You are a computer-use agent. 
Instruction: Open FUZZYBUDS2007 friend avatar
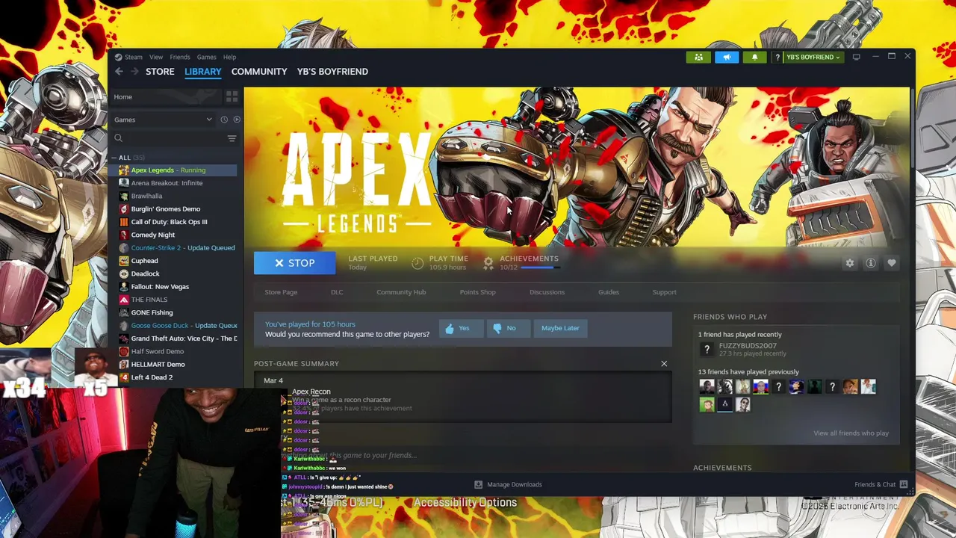click(x=707, y=349)
